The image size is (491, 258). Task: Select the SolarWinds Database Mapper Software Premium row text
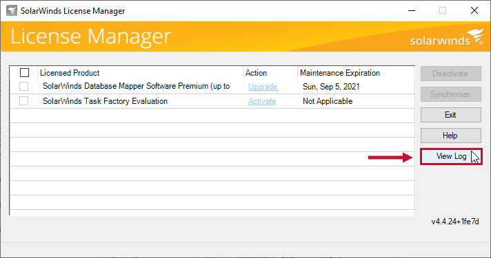point(137,86)
